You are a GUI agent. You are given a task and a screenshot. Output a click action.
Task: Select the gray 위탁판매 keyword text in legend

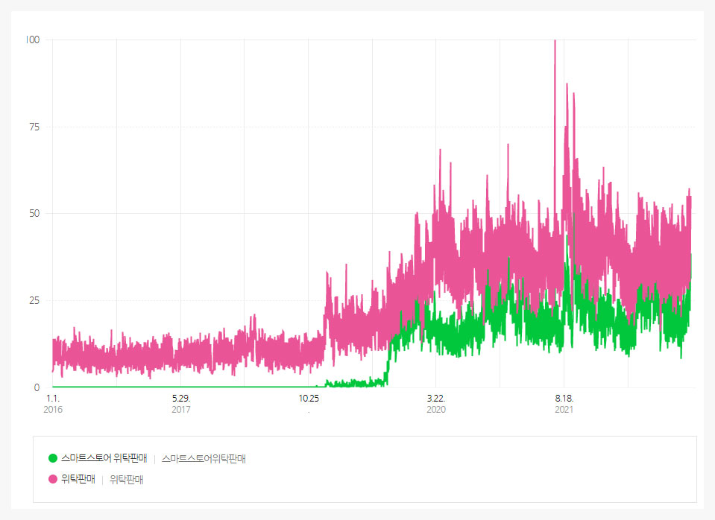pos(126,480)
